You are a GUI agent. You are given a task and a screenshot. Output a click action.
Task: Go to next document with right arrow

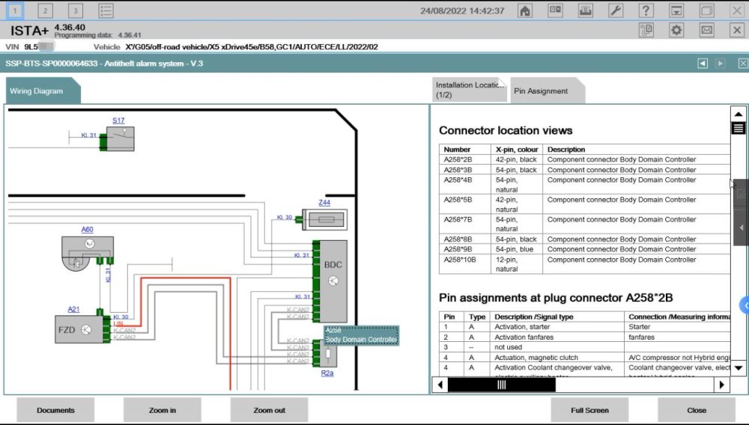tap(720, 64)
